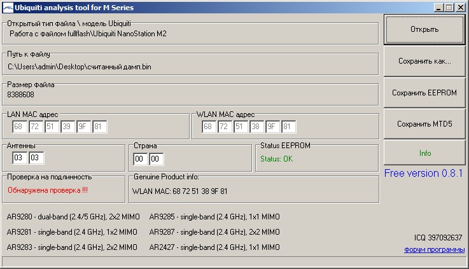The image size is (469, 269).
Task: Click the first LAN MAC byte field
Action: pyautogui.click(x=20, y=127)
